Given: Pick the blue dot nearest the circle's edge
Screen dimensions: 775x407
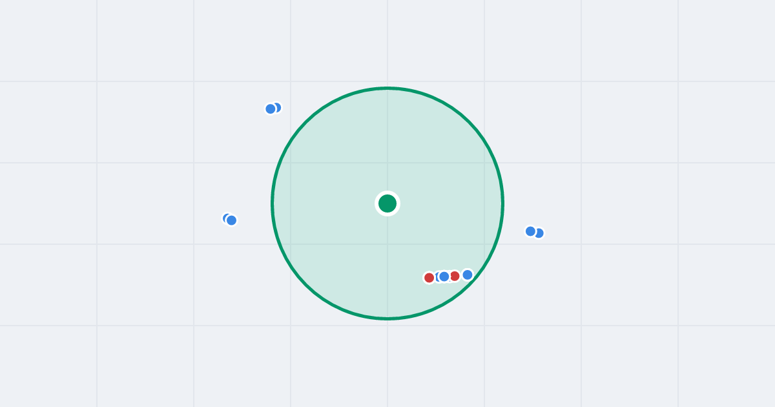Looking at the screenshot, I should [x=468, y=275].
